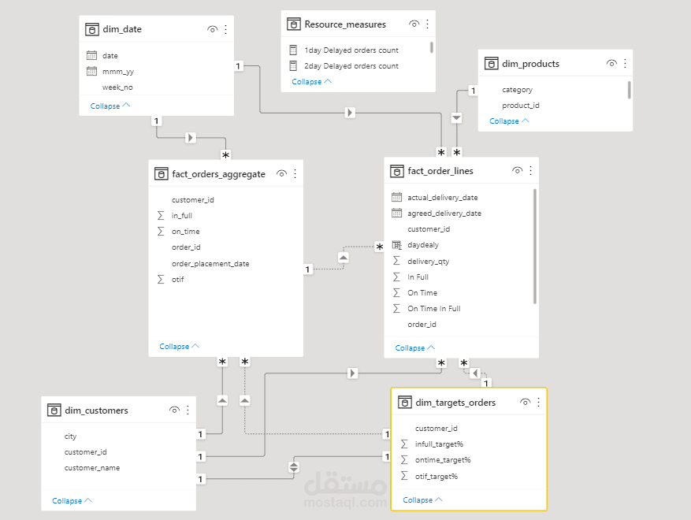
Task: Click the calculated column icon beside daydealy
Action: pos(396,245)
